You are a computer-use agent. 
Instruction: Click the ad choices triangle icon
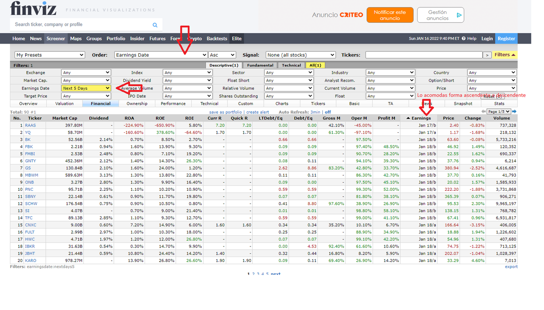click(x=459, y=15)
